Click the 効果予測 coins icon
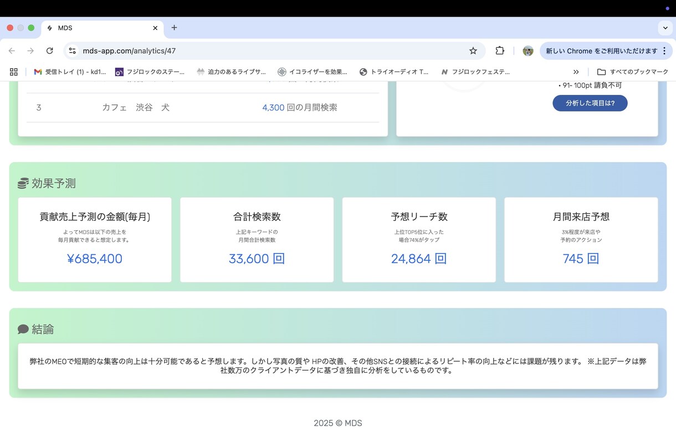The height and width of the screenshot is (440, 676). click(23, 183)
